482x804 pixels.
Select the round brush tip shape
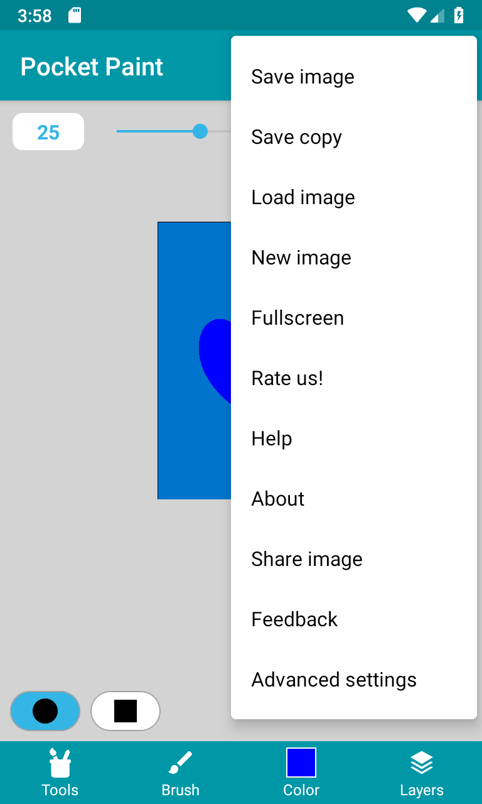coord(45,711)
